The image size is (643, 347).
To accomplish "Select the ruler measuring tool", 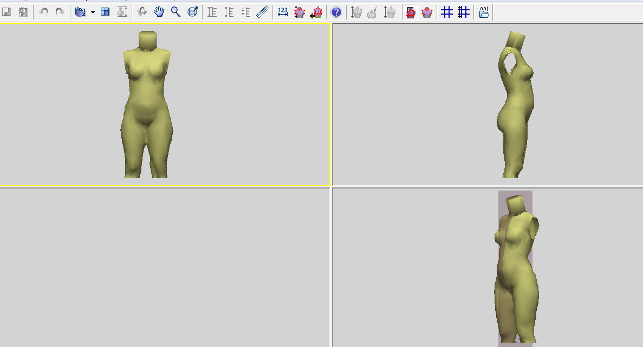I will 263,12.
